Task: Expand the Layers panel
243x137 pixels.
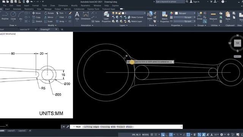Action: pos(123,25)
